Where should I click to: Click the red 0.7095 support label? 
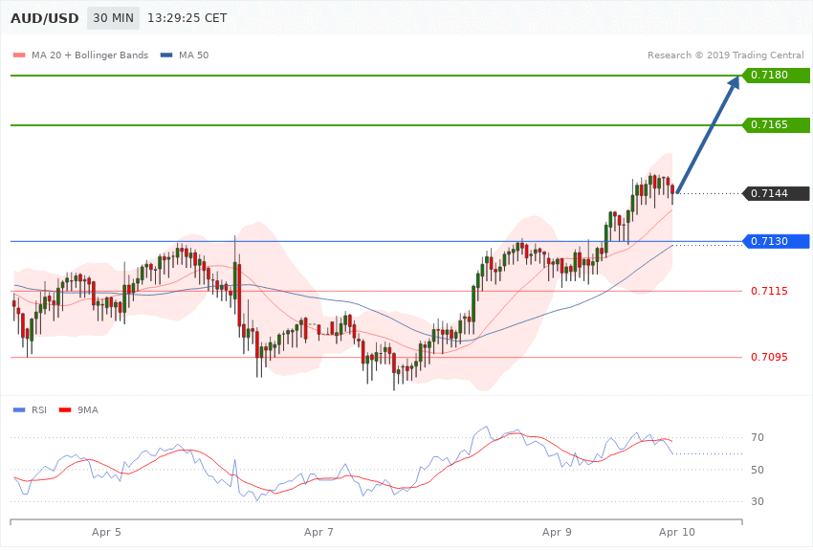coord(769,357)
